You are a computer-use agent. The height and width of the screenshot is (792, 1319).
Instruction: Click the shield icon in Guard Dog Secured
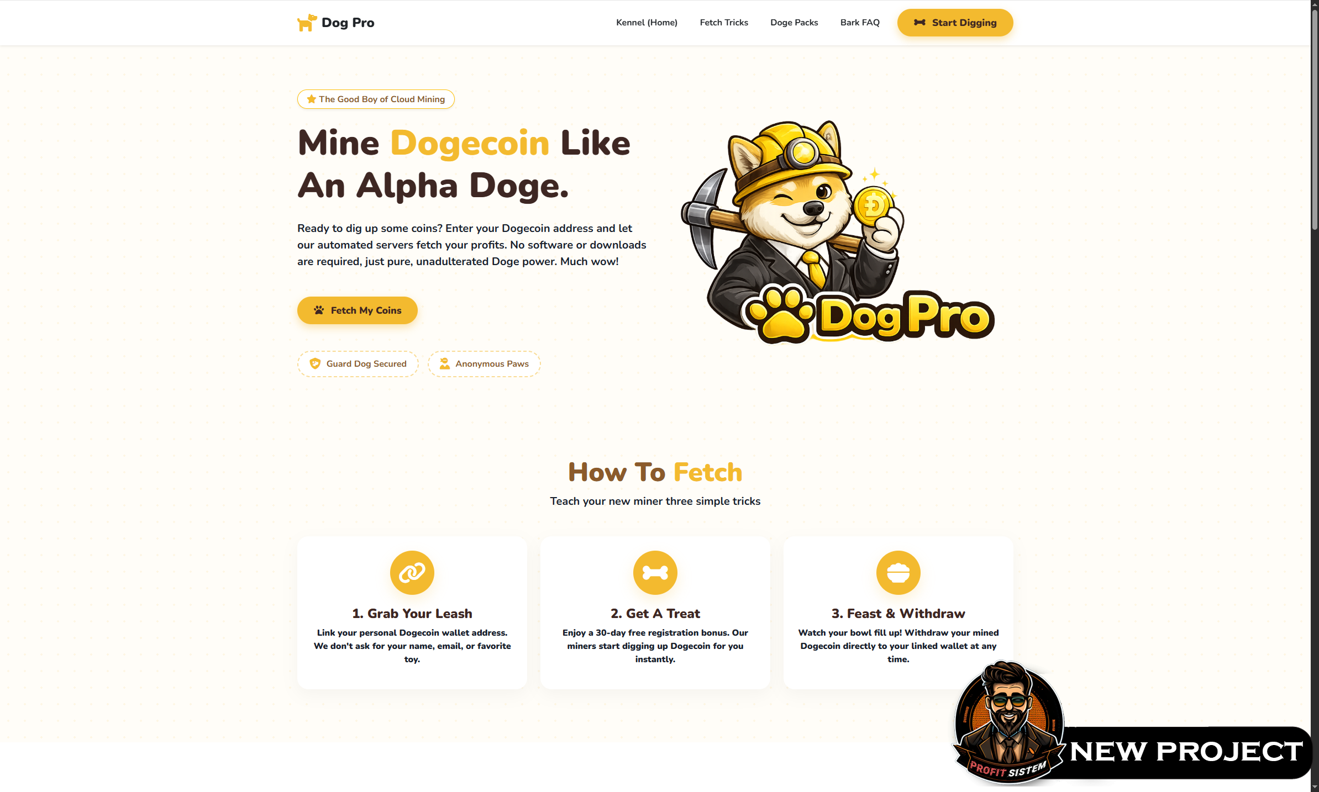[315, 363]
